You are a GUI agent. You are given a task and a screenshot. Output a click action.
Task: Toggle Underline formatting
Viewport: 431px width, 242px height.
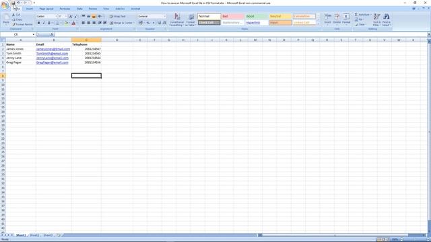(x=49, y=23)
